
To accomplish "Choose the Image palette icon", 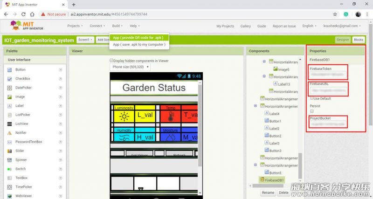I will click(9, 97).
